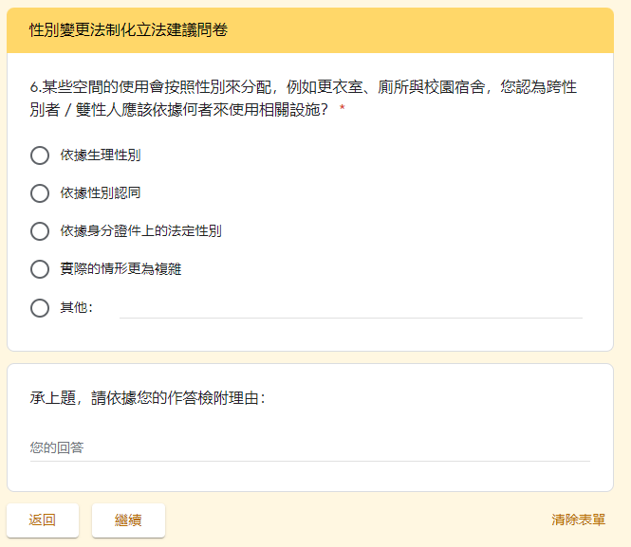Click the 實際的情形更為複雜 label text
This screenshot has width=631, height=547.
tap(121, 268)
